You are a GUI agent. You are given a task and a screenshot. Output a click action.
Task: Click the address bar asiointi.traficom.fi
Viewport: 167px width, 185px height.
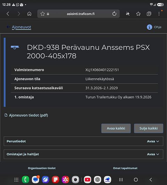(x=81, y=14)
